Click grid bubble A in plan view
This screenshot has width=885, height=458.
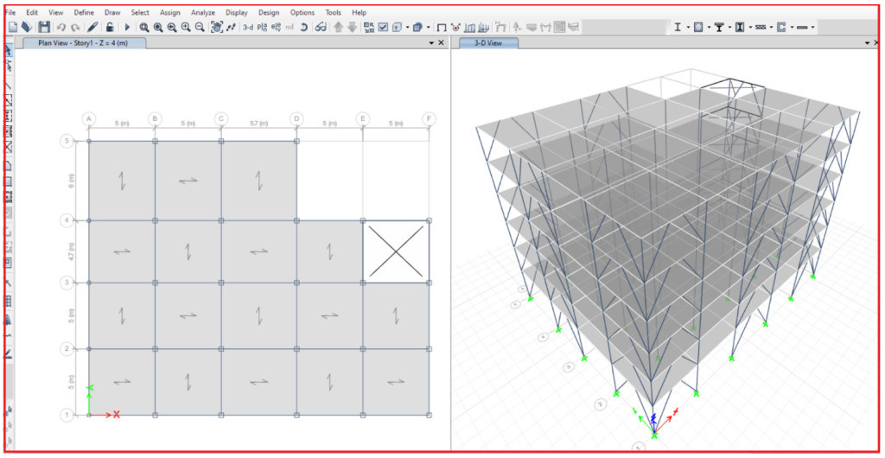(88, 119)
